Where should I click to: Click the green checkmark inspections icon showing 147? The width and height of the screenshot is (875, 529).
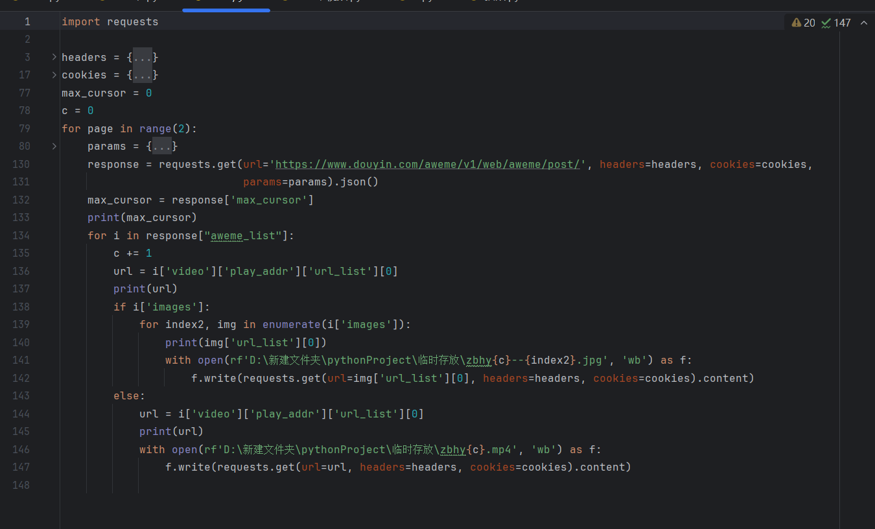click(x=826, y=22)
